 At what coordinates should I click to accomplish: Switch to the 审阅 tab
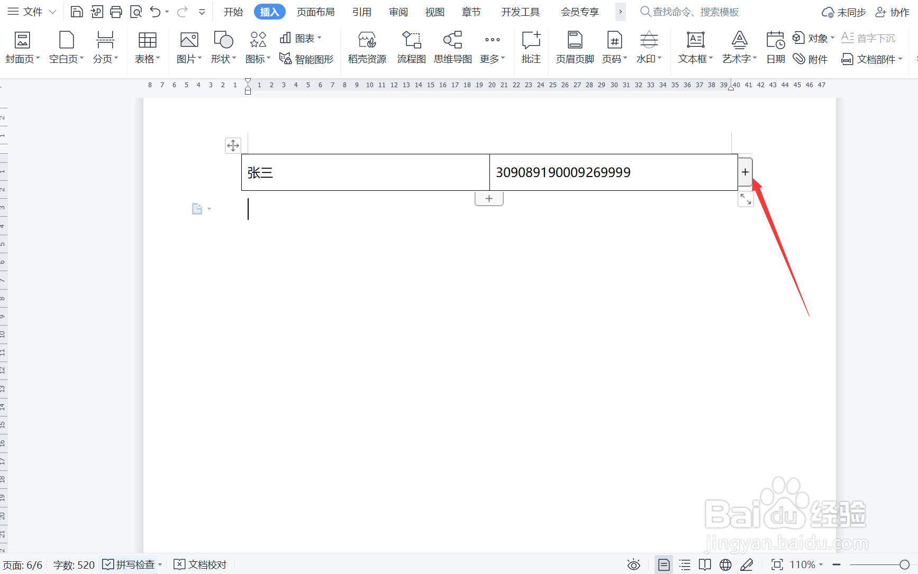(398, 12)
